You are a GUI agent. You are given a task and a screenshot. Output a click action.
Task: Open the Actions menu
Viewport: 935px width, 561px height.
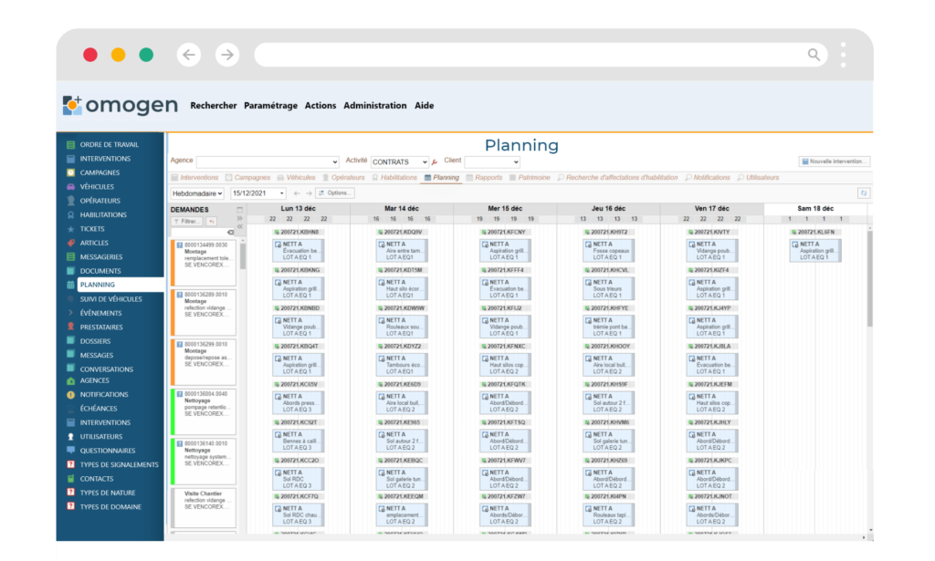pos(320,106)
